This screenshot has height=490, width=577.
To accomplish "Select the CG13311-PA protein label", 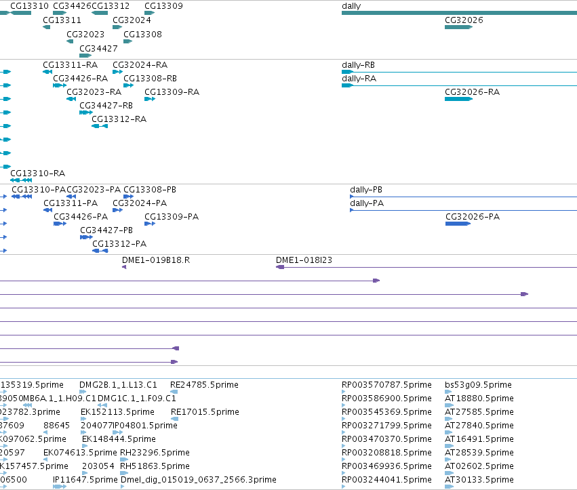I will pos(71,203).
